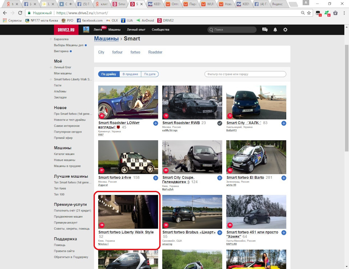Open Smart fortwo z-five checkered car thumbnail
The width and height of the screenshot is (349, 269).
click(x=128, y=157)
